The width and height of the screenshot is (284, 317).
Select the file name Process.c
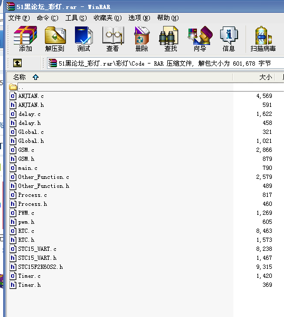(x=33, y=195)
